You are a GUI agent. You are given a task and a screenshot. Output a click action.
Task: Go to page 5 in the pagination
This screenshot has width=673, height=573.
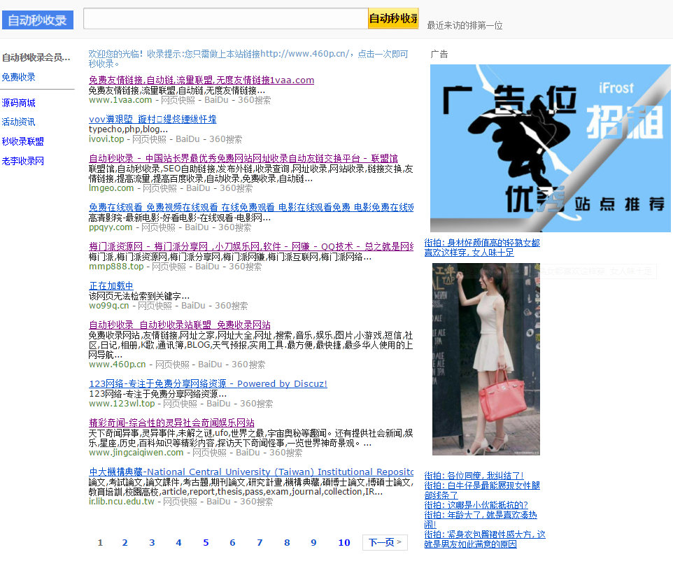click(206, 542)
